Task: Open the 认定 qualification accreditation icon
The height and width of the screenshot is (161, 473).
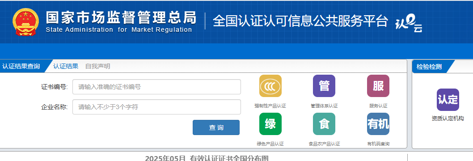Action: tap(448, 100)
